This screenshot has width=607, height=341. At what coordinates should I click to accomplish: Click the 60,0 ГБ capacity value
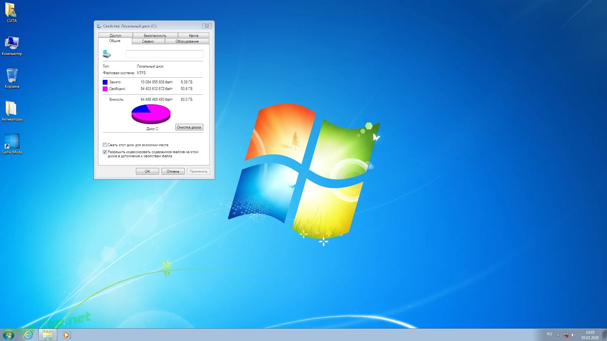187,99
